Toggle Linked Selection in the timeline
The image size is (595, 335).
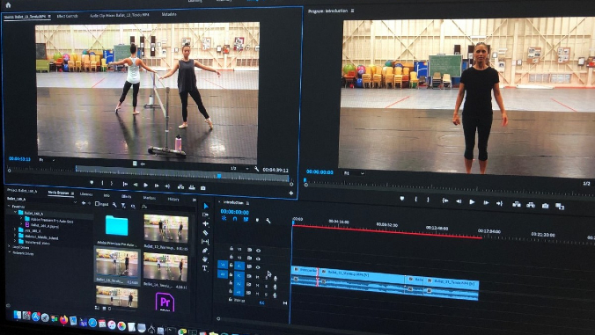point(246,220)
